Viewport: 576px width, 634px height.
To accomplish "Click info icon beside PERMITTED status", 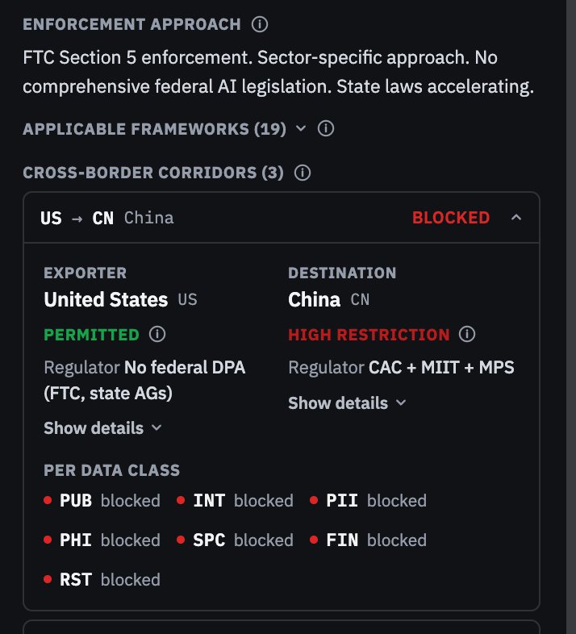I will 158,334.
